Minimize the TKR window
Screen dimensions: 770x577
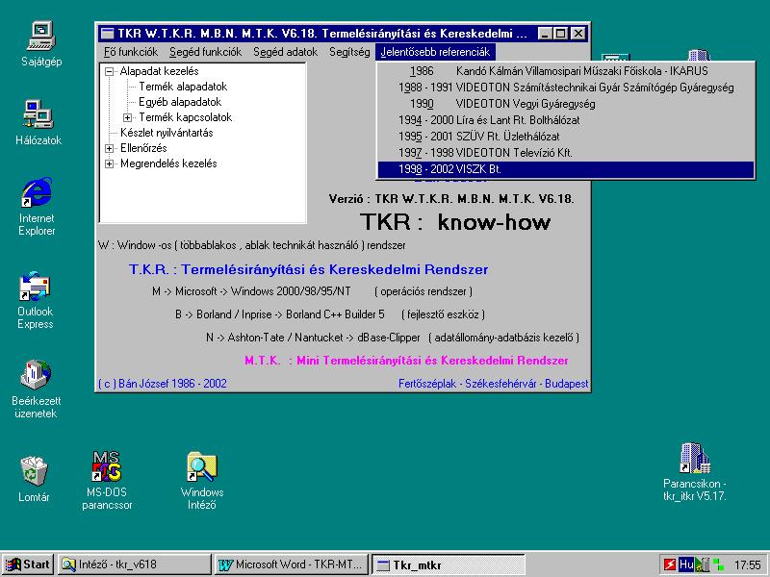tap(545, 34)
